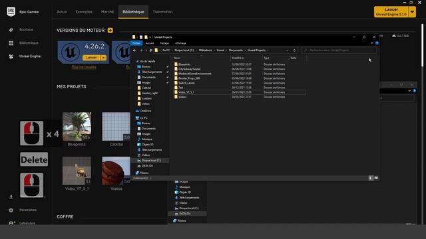Add an engine version with the plus icon
Image resolution: width=426 pixels, height=239 pixels.
click(110, 31)
